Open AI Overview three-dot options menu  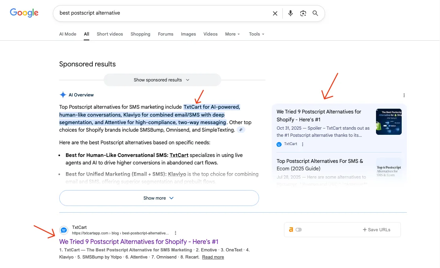click(404, 95)
